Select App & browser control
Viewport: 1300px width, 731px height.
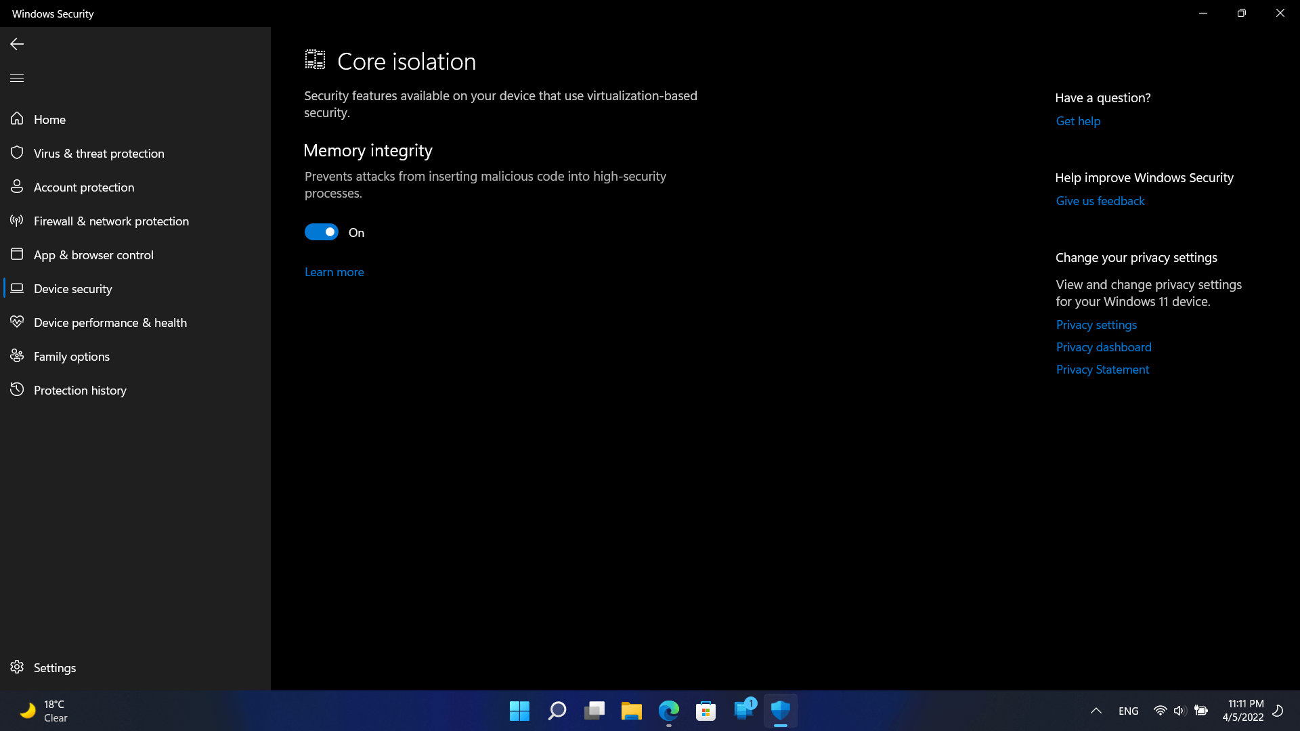point(93,255)
